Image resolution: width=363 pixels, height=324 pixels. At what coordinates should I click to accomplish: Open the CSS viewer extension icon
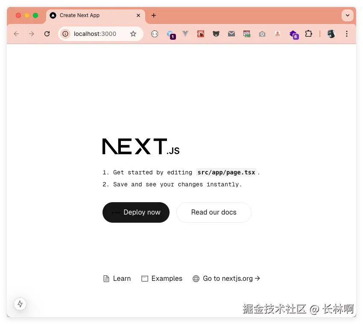pos(247,34)
